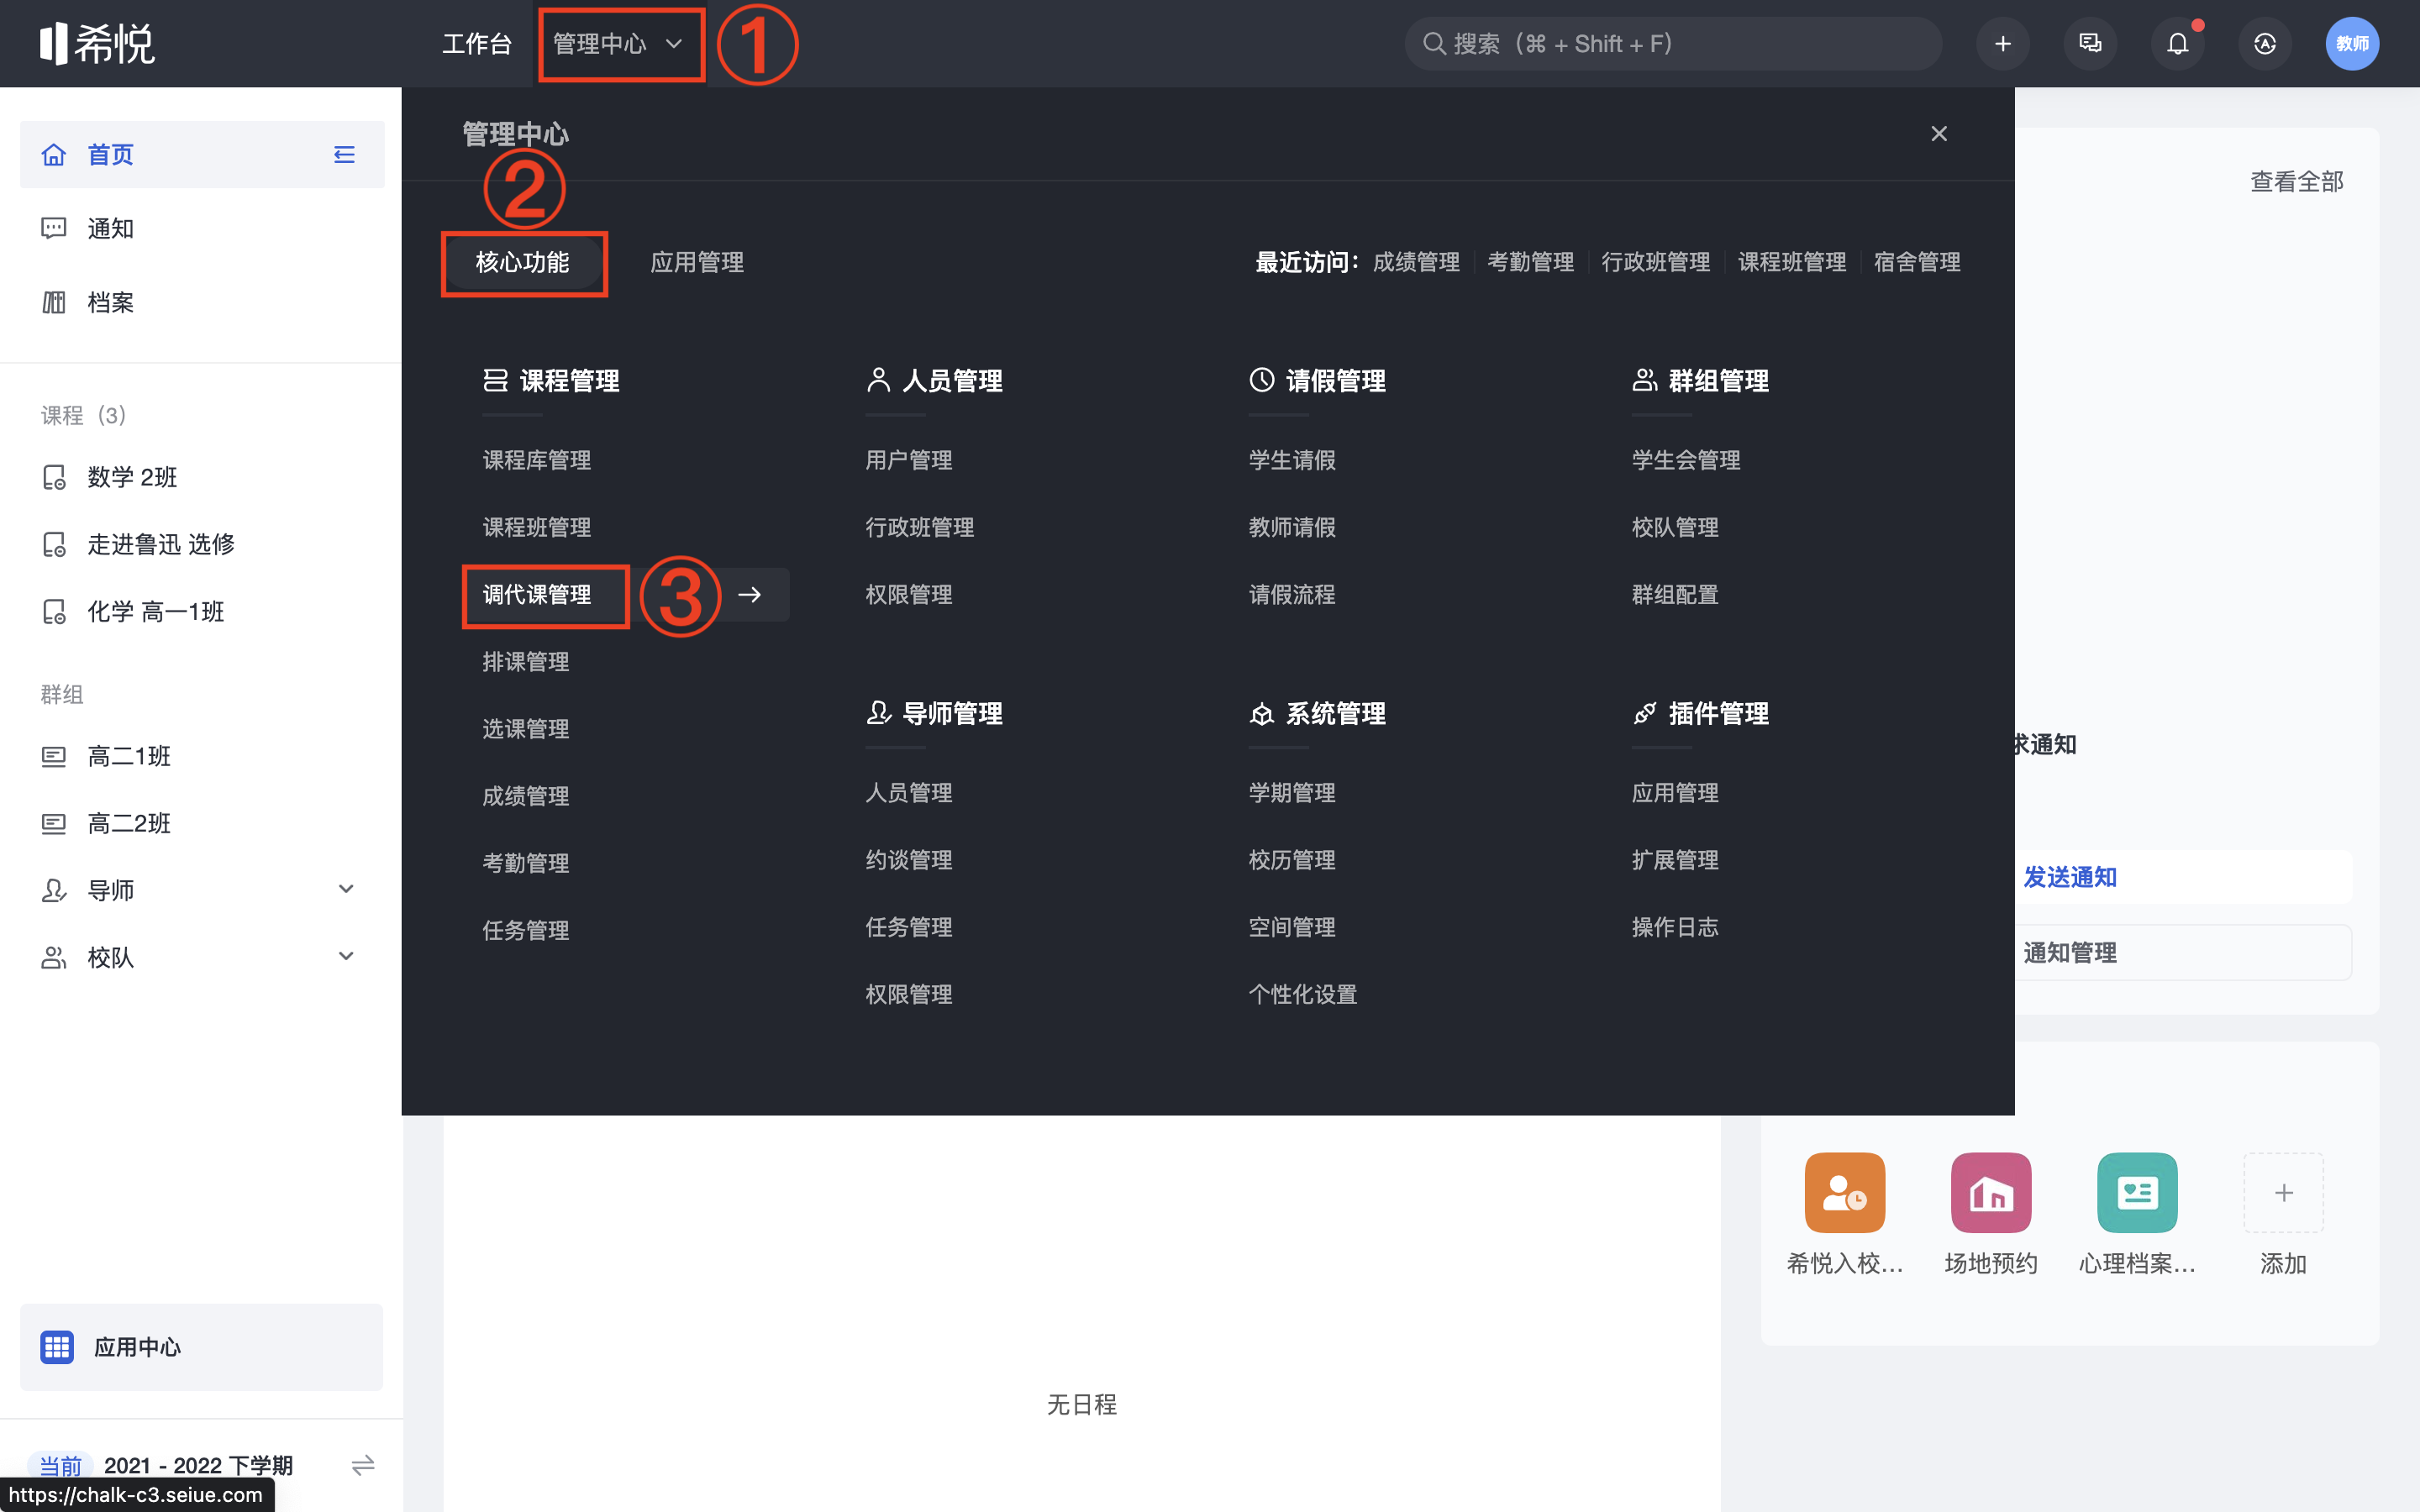2420x1512 pixels.
Task: Open 用户管理 under 人员管理
Action: [908, 461]
